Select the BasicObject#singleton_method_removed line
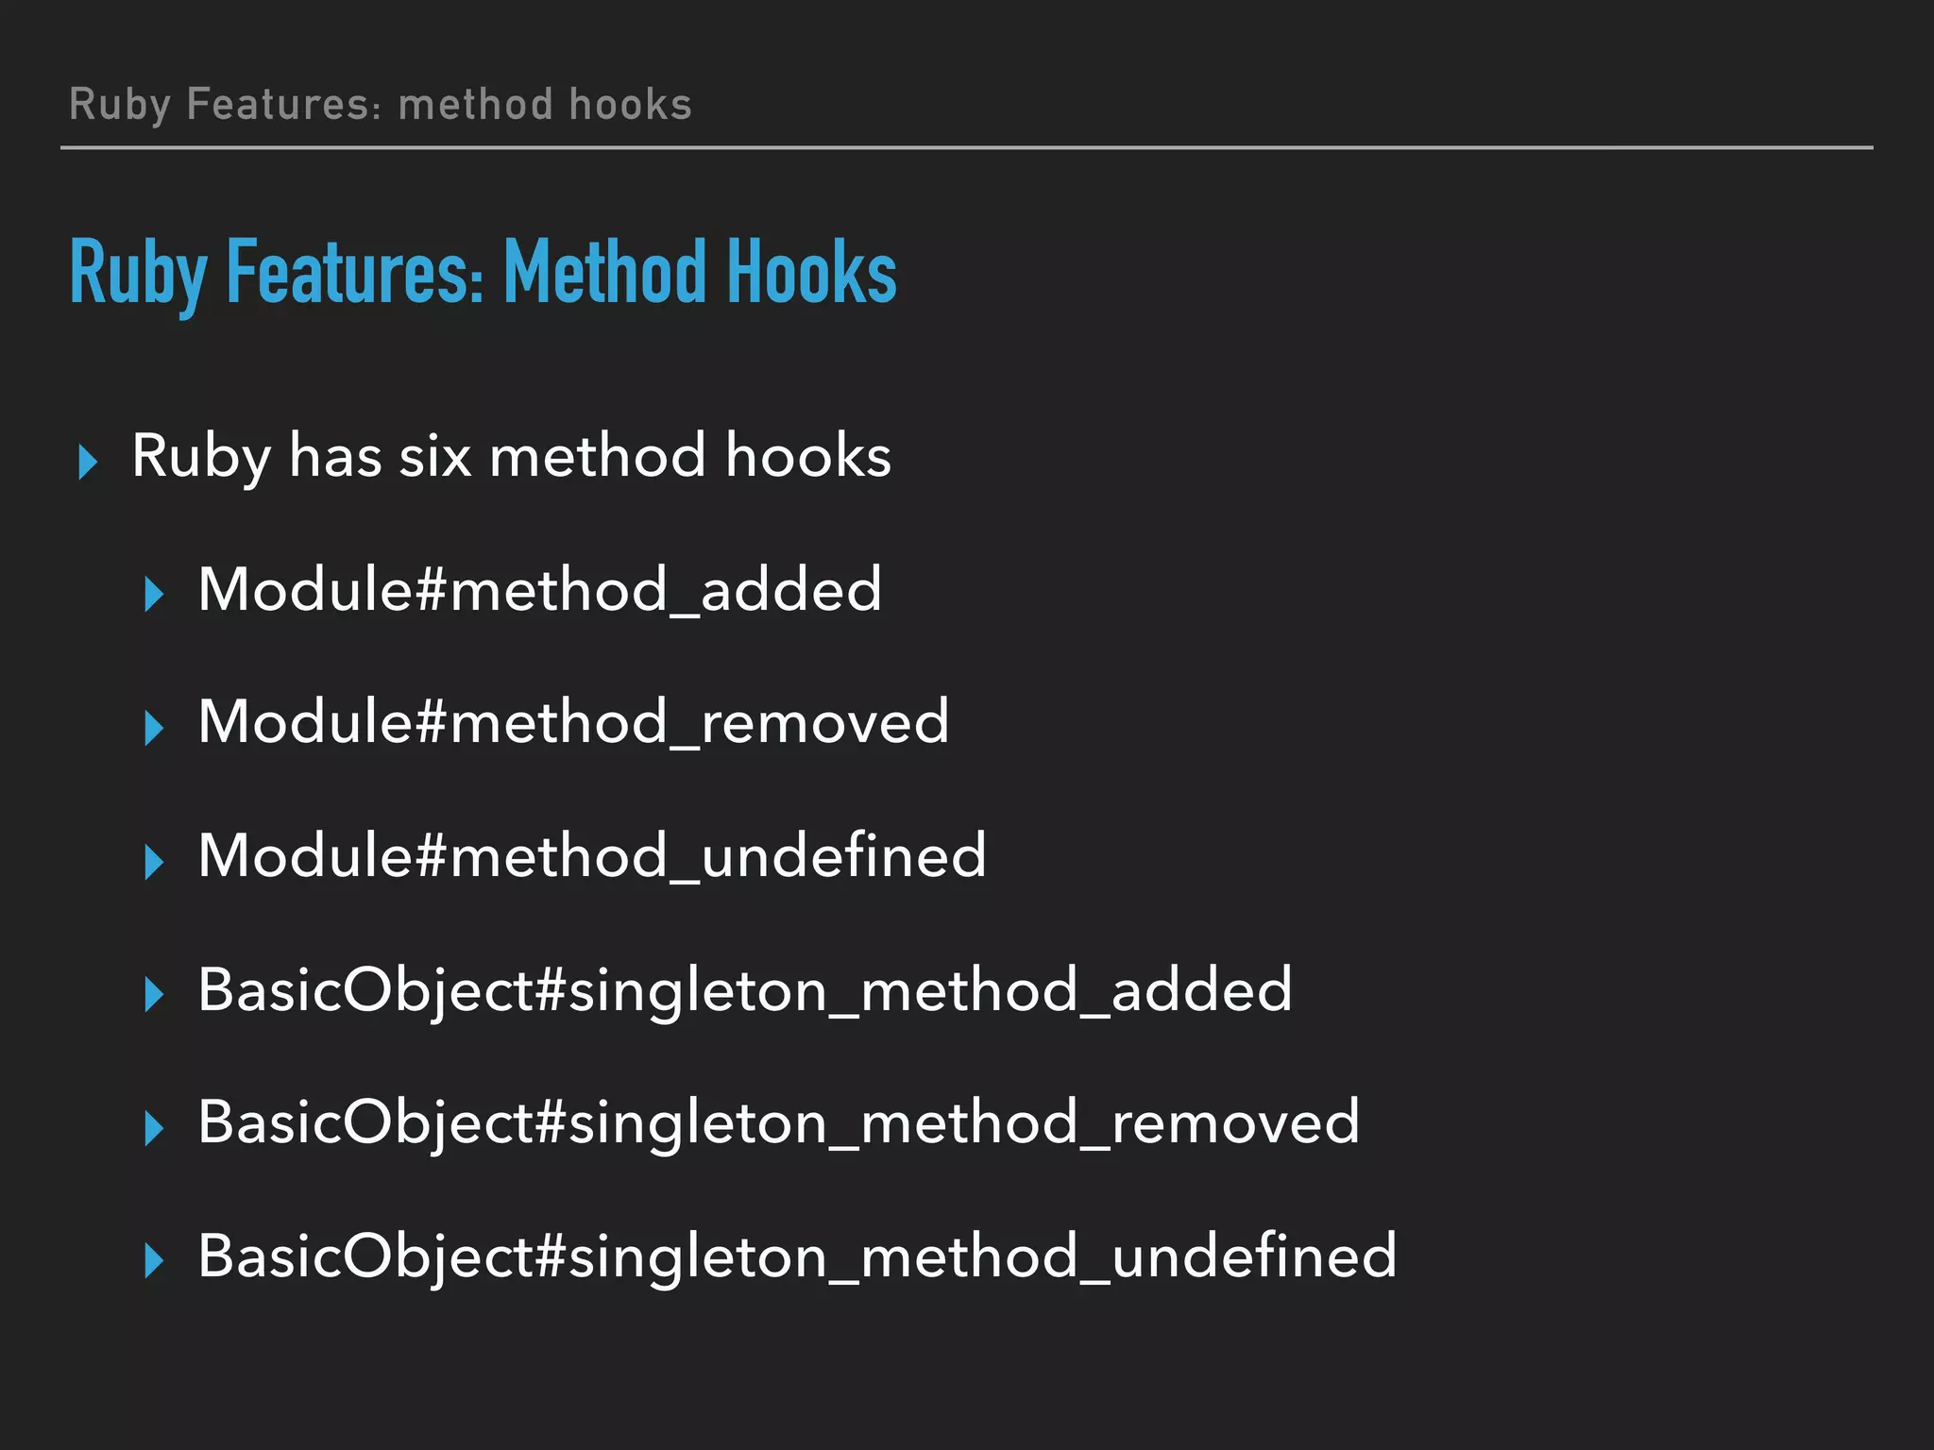The width and height of the screenshot is (1934, 1450). tap(779, 1124)
